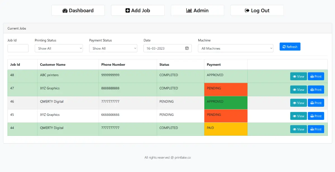Open the Payment Status dropdown

(x=113, y=48)
